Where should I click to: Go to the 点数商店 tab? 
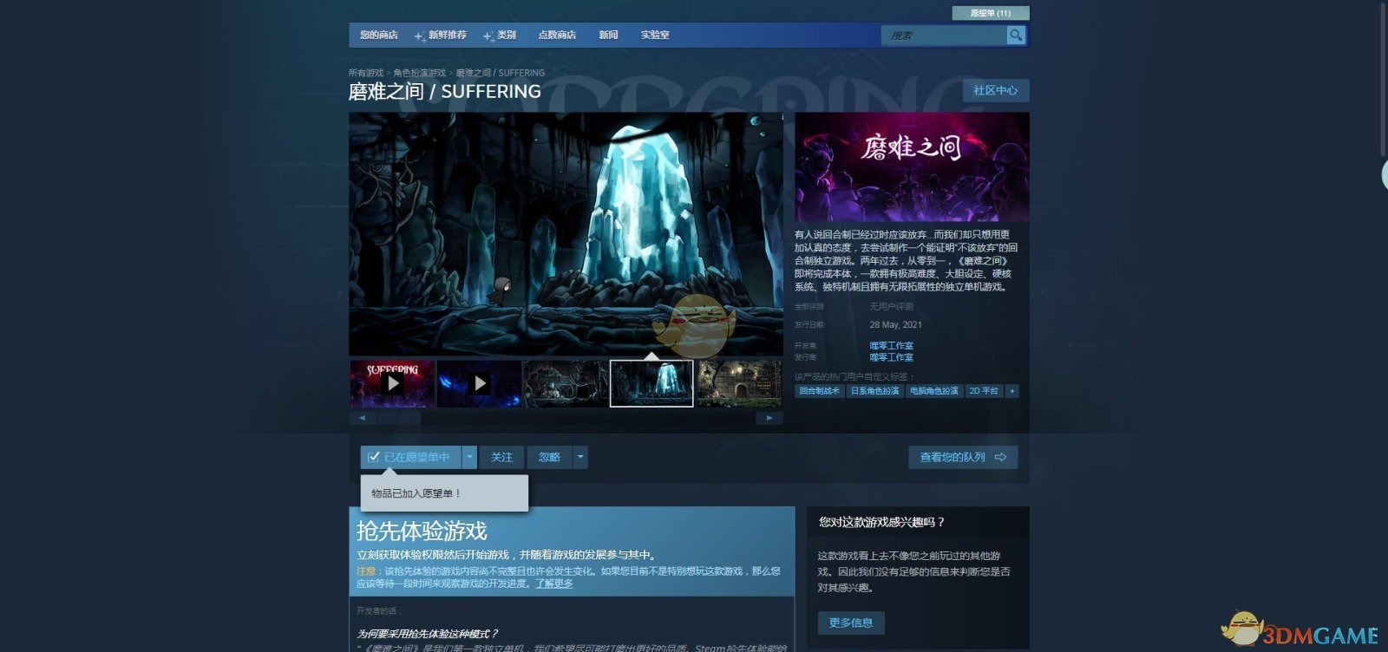pyautogui.click(x=557, y=35)
